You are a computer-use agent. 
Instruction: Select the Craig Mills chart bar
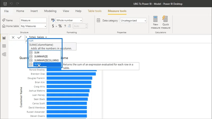coord(69,86)
